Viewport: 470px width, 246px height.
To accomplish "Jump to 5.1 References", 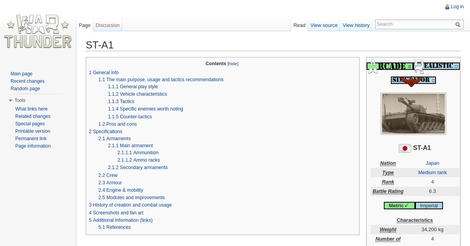I will (114, 227).
